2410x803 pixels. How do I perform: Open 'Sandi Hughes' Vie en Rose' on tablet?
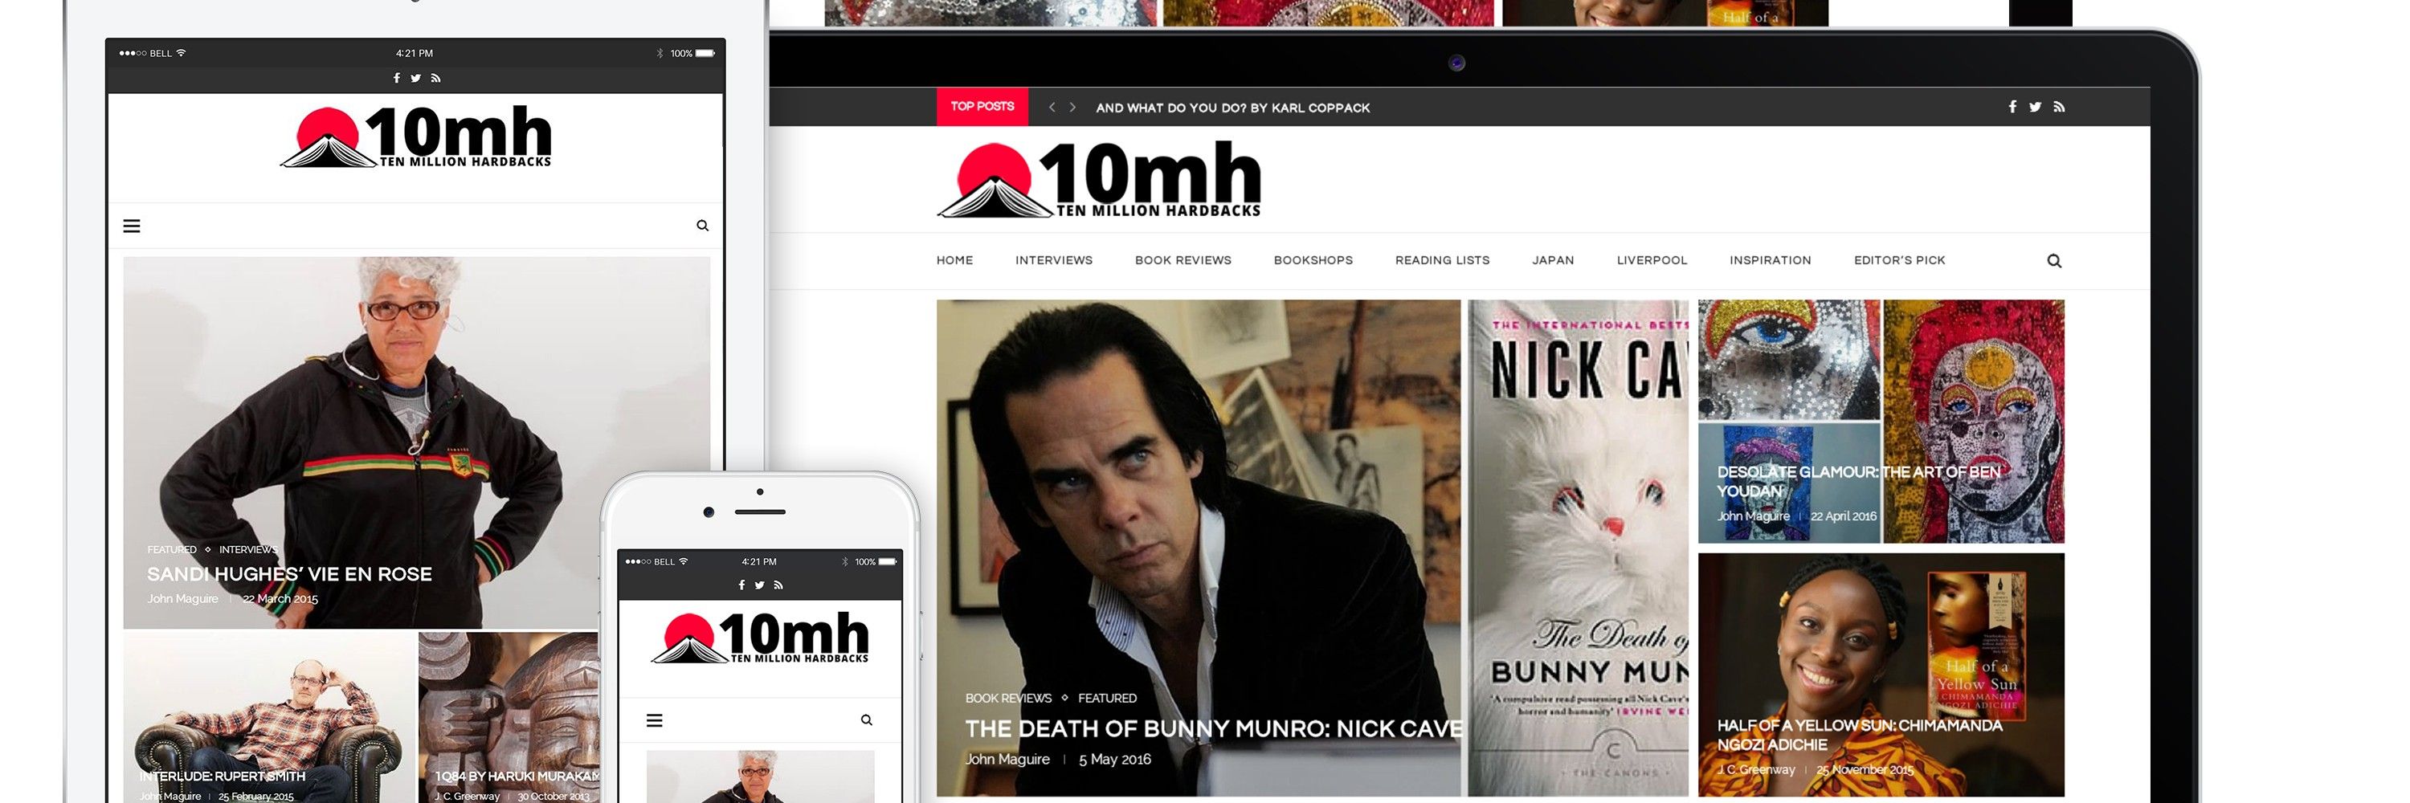click(289, 574)
